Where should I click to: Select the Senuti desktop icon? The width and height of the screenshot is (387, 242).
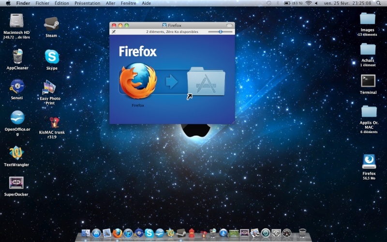(17, 86)
